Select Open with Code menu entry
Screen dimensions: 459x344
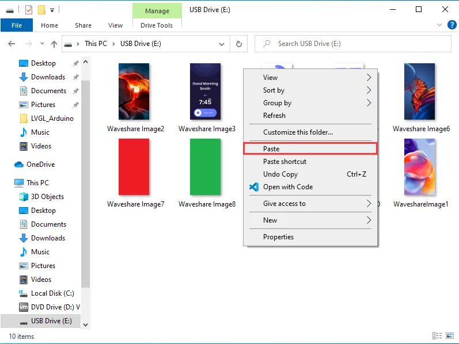288,187
